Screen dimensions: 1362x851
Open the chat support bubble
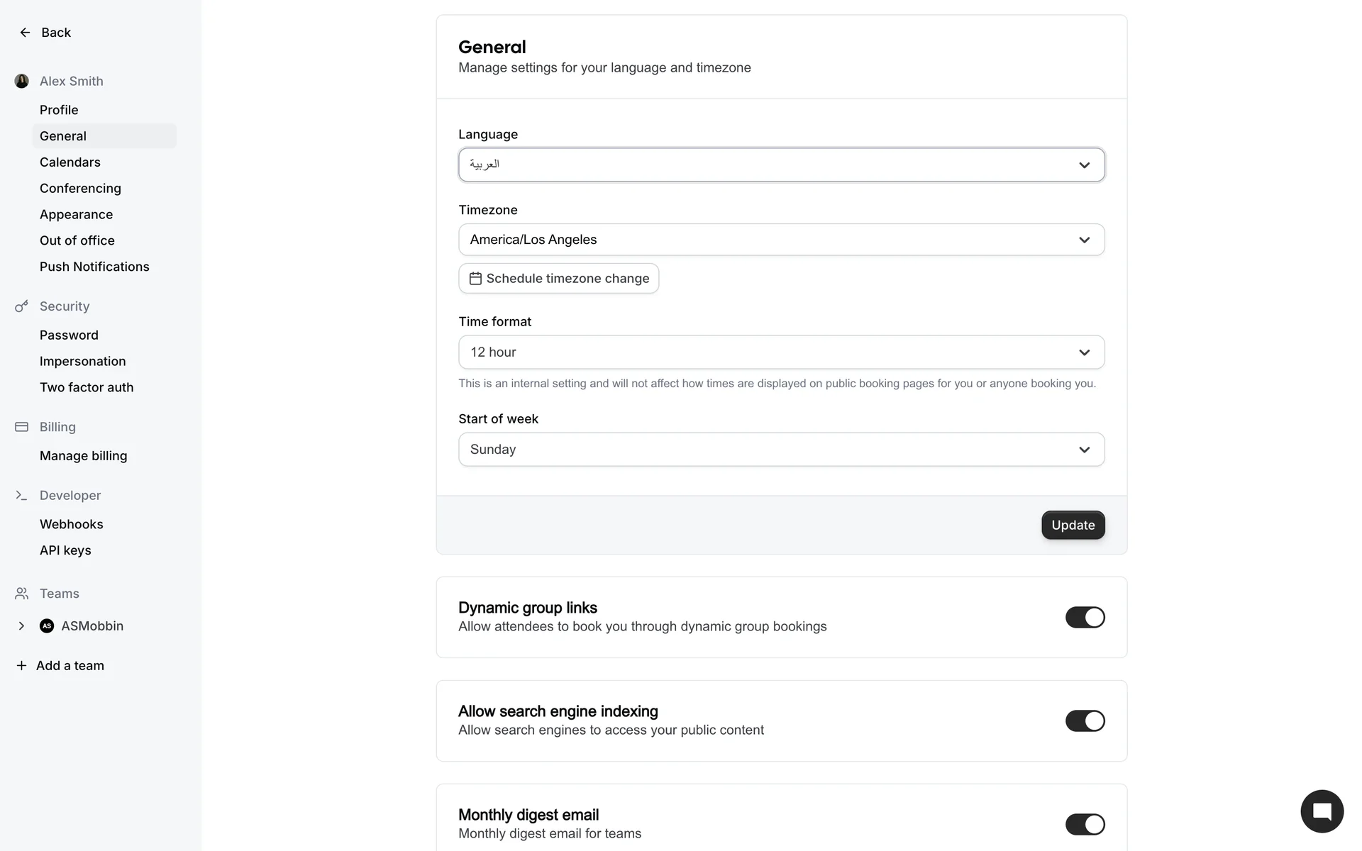[x=1322, y=811]
